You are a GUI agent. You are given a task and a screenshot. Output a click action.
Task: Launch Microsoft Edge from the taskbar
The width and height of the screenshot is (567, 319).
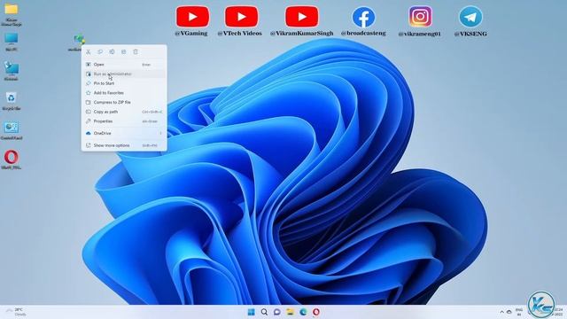point(303,312)
